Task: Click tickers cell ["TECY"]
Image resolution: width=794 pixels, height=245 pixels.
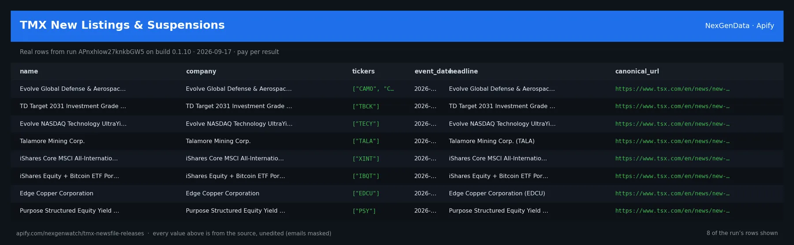Action: point(366,124)
